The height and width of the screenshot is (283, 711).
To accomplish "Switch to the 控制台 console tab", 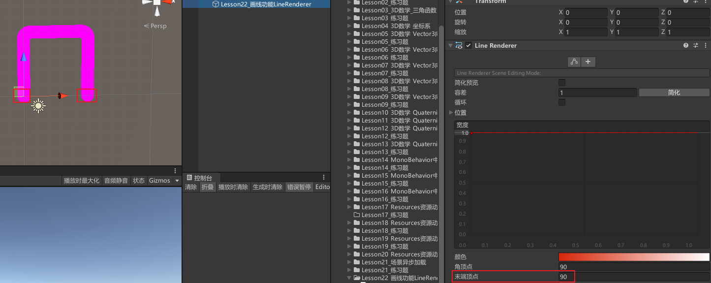I will tap(202, 178).
